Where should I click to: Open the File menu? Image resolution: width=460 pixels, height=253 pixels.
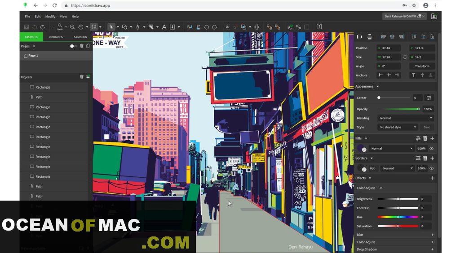(x=27, y=17)
